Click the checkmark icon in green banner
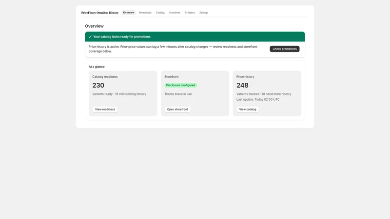This screenshot has height=219, width=390. click(x=90, y=37)
